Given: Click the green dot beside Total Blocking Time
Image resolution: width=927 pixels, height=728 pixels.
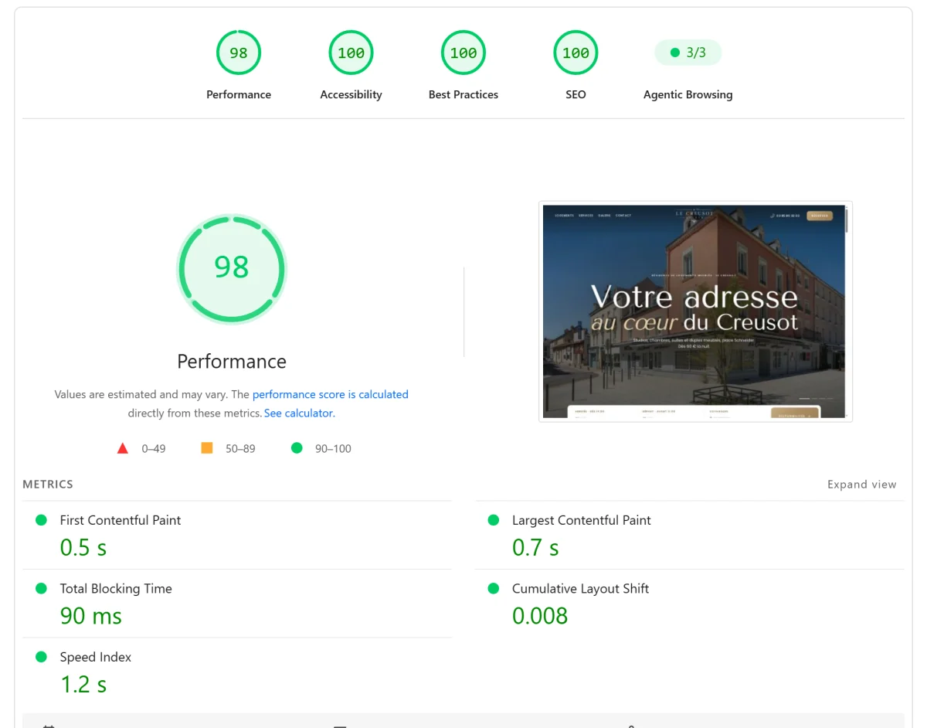Looking at the screenshot, I should [42, 588].
